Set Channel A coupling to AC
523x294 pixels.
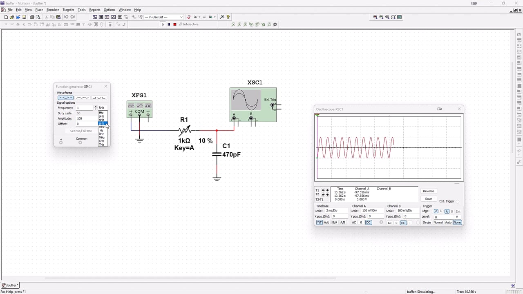click(354, 223)
